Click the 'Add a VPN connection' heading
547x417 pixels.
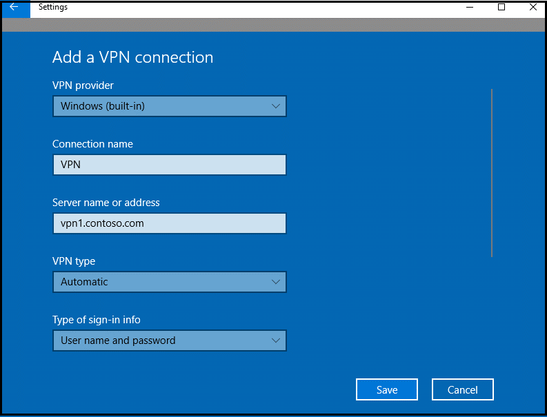point(132,57)
